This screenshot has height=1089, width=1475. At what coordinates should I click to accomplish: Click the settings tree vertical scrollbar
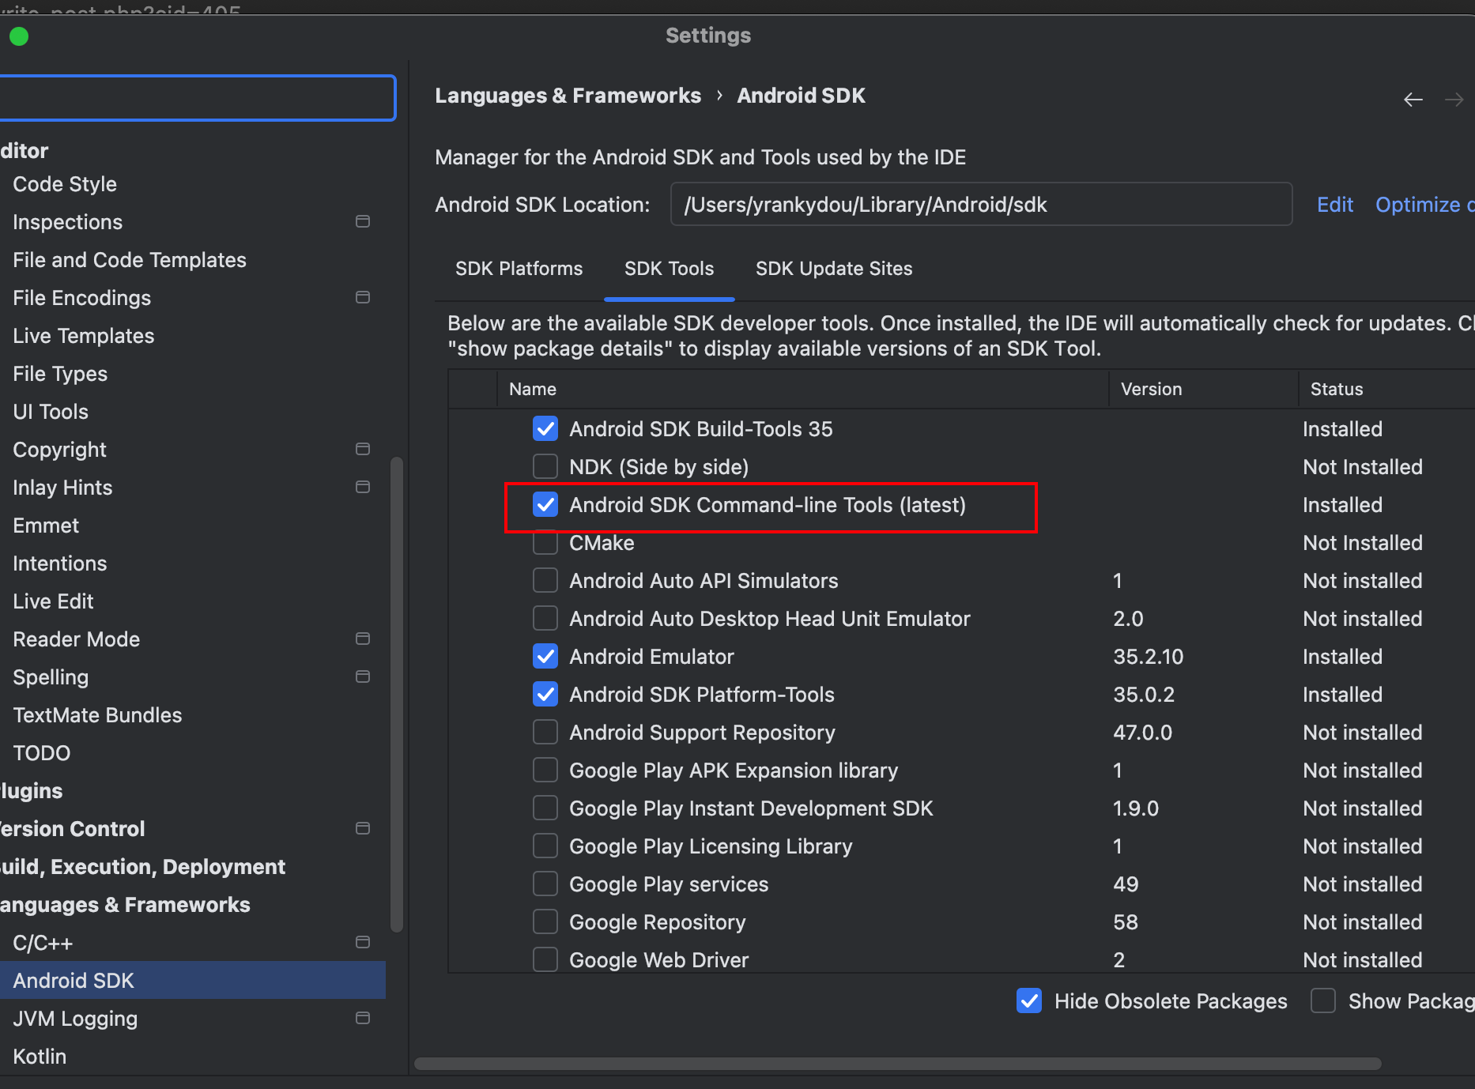397,695
